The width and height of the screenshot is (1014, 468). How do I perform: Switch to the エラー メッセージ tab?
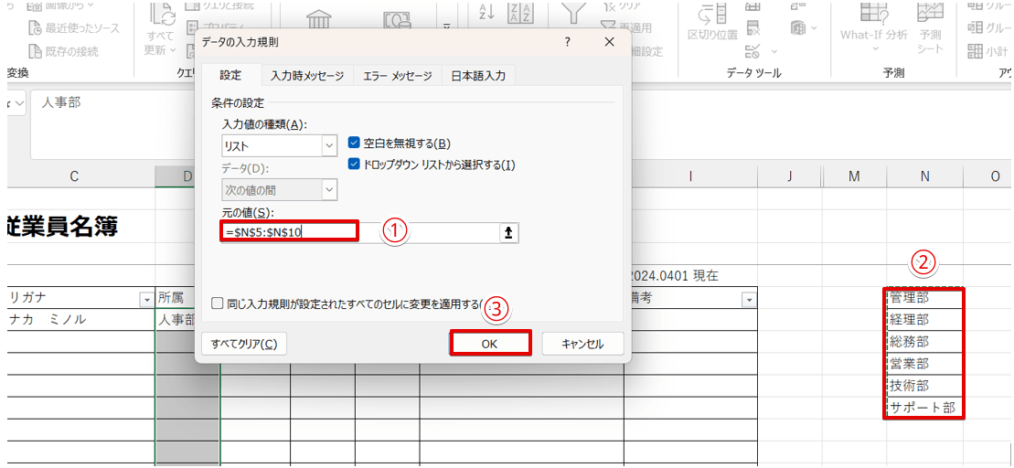point(398,76)
